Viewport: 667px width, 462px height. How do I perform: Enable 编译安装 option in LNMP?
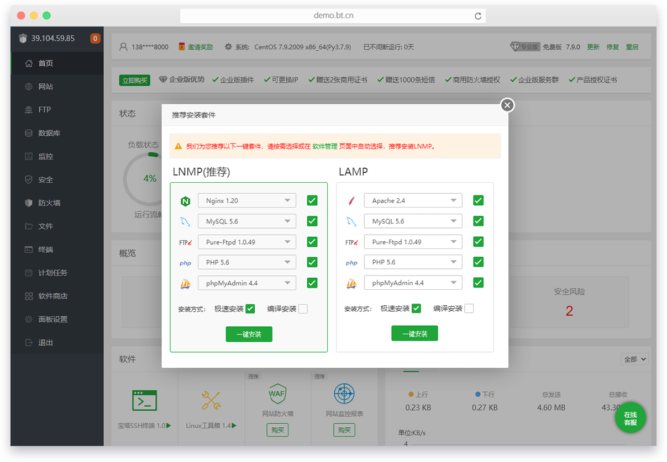(303, 309)
